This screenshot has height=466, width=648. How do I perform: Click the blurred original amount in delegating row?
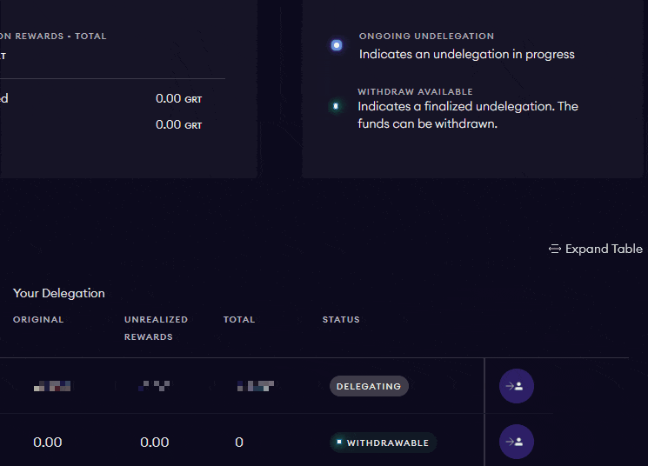pyautogui.click(x=52, y=386)
